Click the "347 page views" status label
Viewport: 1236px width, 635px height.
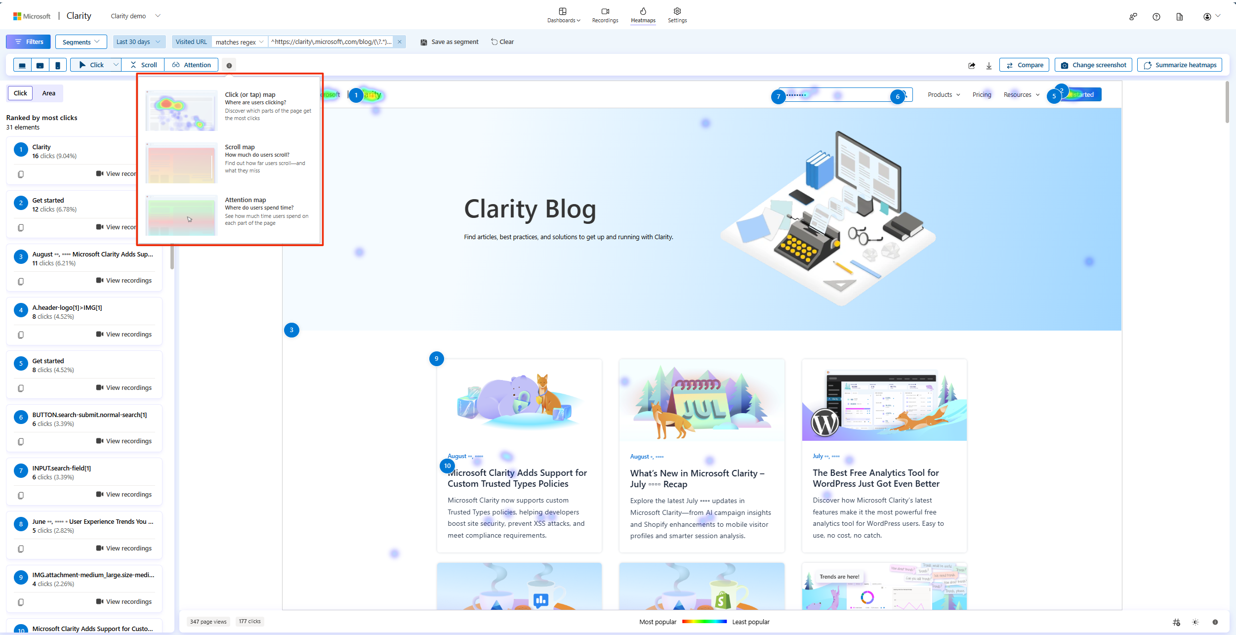point(208,622)
